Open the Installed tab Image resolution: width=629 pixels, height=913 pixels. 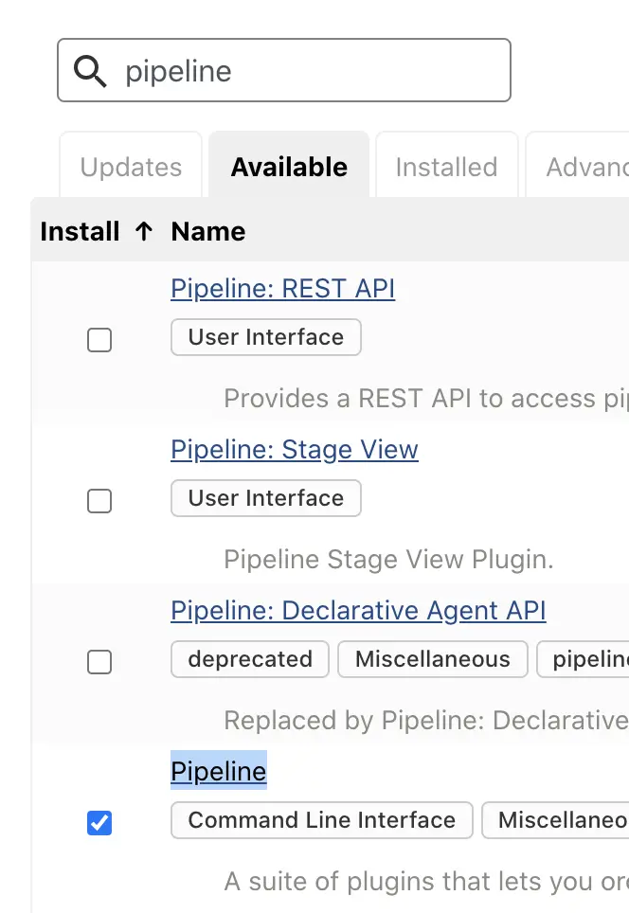pos(446,168)
